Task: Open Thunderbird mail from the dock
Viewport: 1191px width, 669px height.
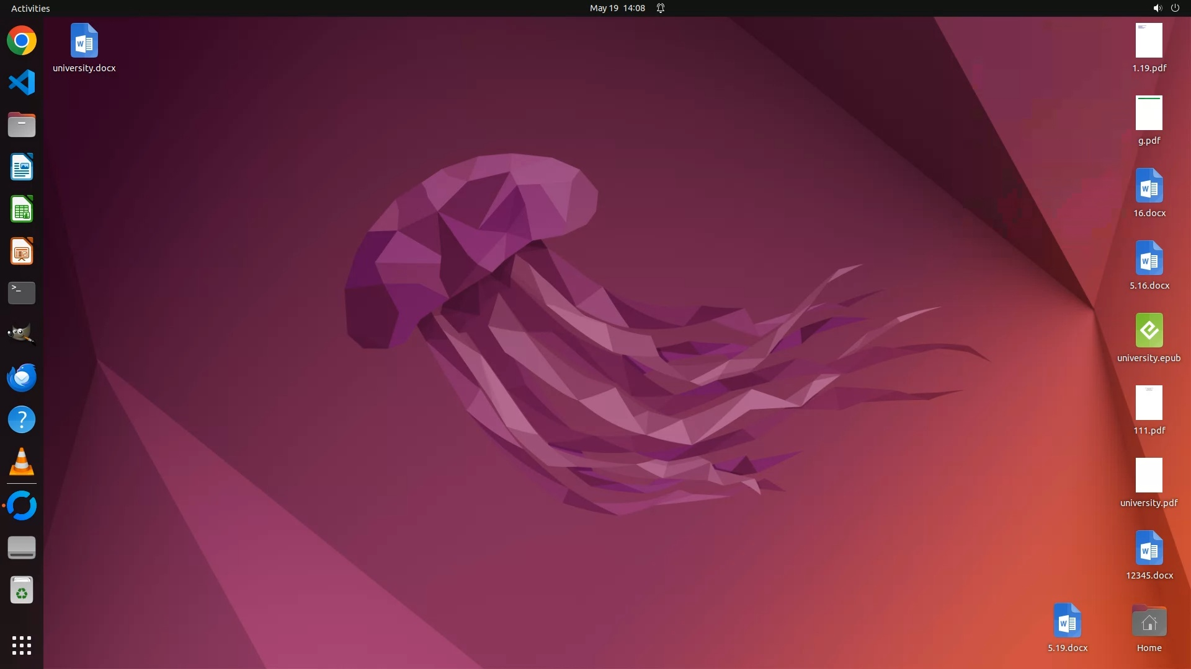Action: coord(22,377)
